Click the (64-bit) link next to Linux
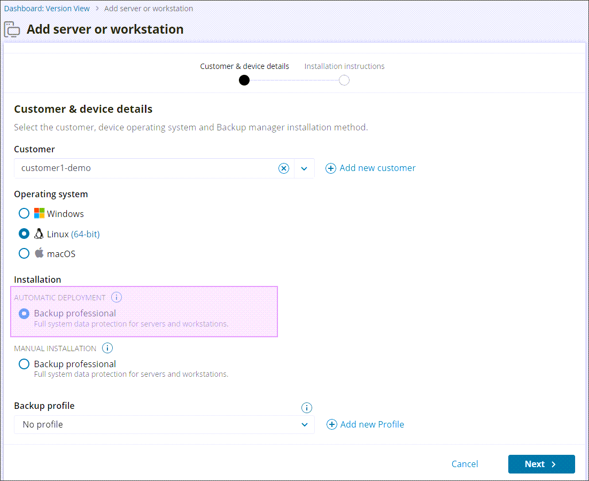The width and height of the screenshot is (589, 481). (x=86, y=234)
